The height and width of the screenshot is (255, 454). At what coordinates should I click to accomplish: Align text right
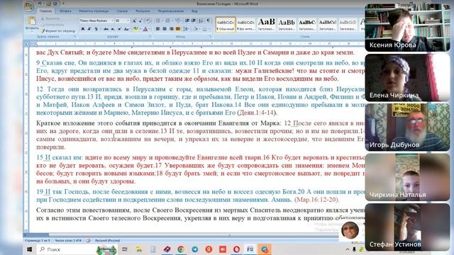[x=171, y=29]
